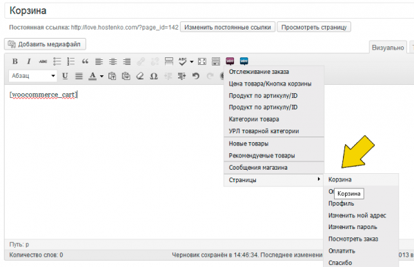Viewport: 414px width, 267px height.
Task: Run the ABC spellcheck tool
Action: [182, 61]
